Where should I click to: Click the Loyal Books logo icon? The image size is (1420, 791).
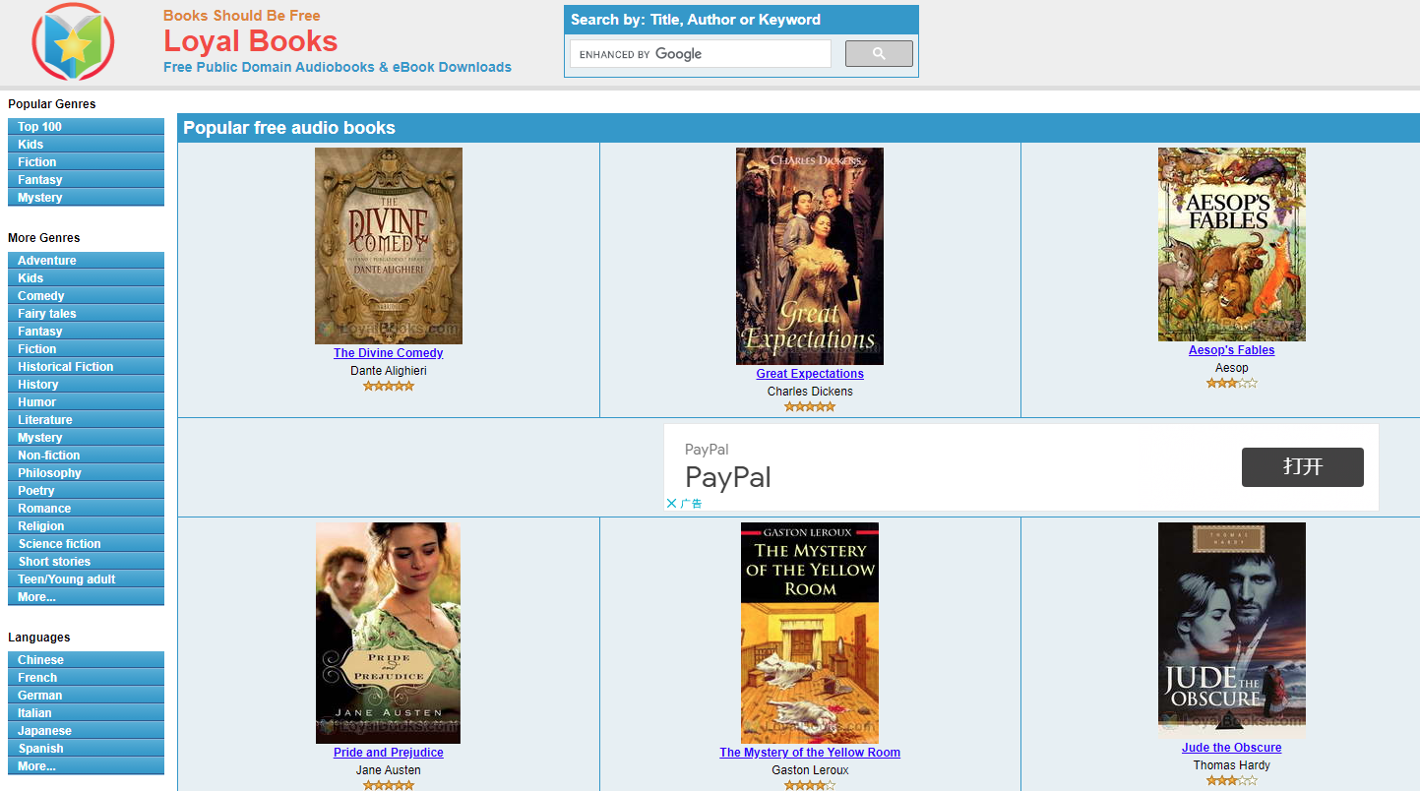(x=73, y=41)
